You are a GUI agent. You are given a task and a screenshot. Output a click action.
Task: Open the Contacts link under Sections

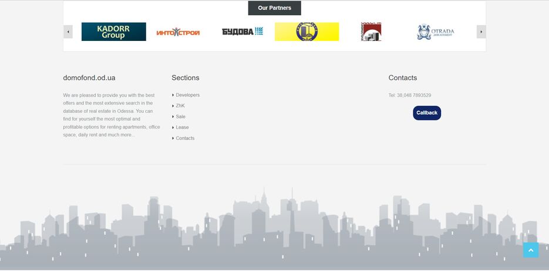pos(185,138)
